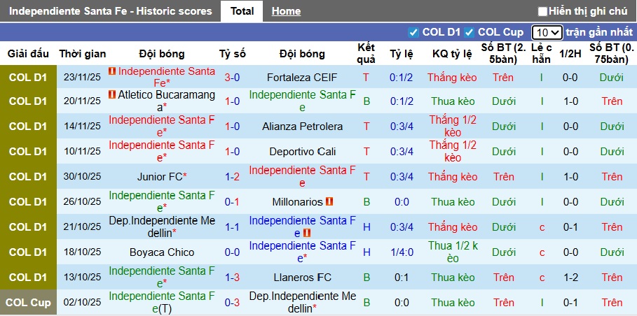Click the trận gần nhất label
The image size is (637, 316).
click(599, 32)
